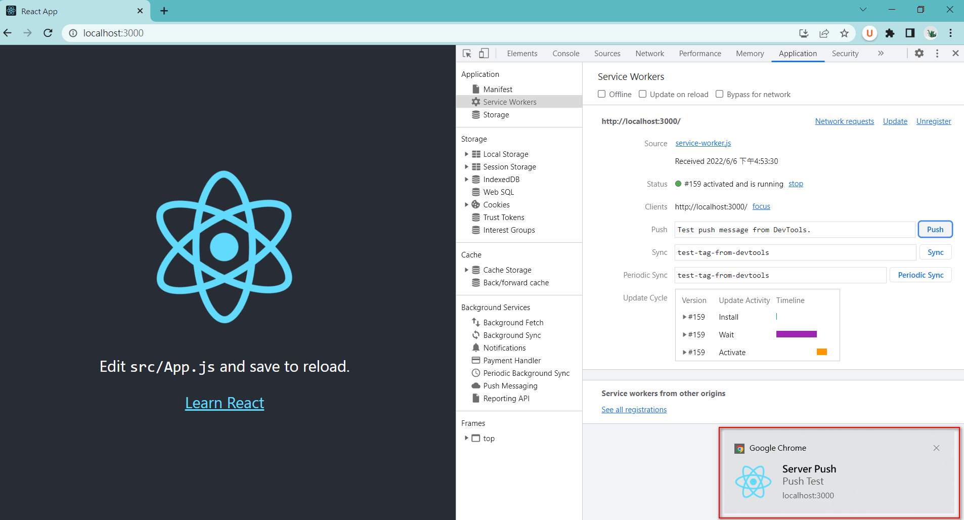The width and height of the screenshot is (964, 520).
Task: Expand the #159 Install update row
Action: (684, 317)
